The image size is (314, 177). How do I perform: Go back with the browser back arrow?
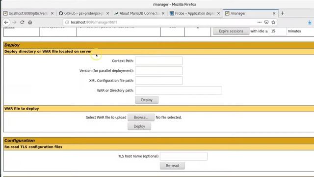[x=6, y=22]
